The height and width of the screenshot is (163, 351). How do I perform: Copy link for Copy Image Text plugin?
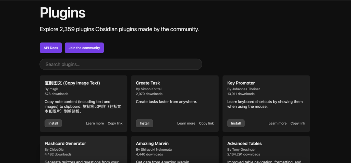pyautogui.click(x=115, y=123)
